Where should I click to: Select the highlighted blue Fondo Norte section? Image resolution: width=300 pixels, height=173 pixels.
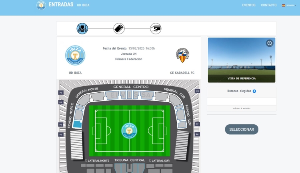78,124
